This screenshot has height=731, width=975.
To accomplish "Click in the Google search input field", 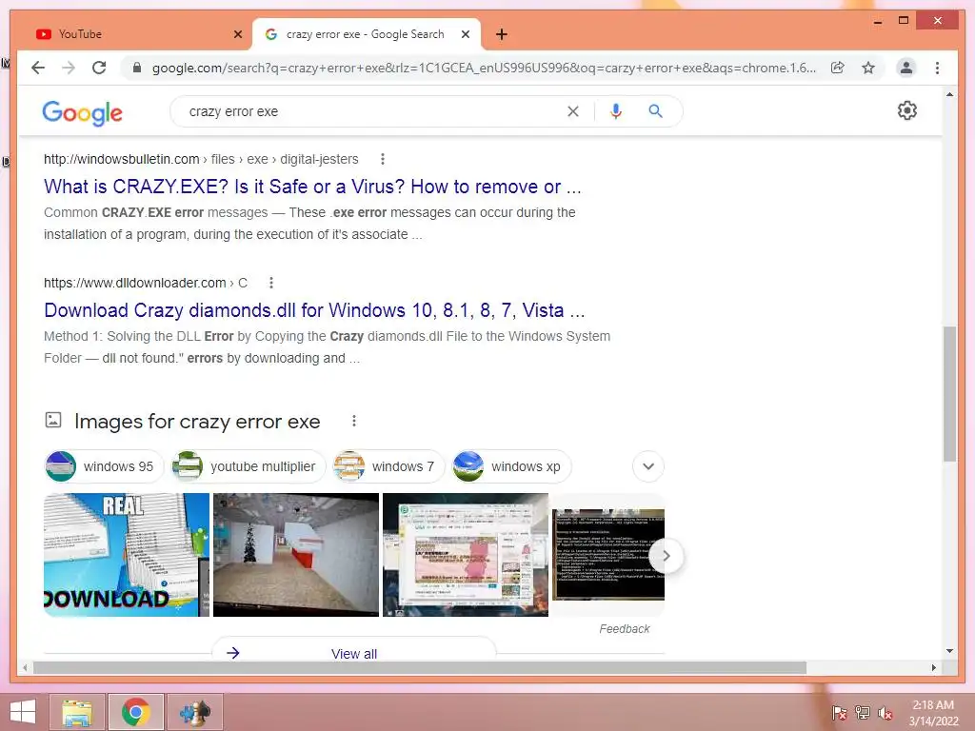I will tap(373, 111).
